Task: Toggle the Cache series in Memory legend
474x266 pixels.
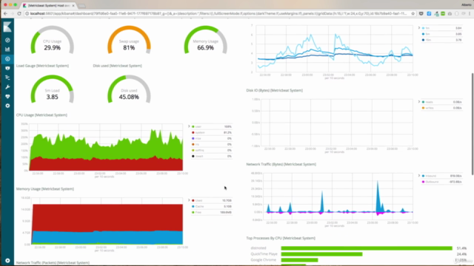Action: point(212,207)
